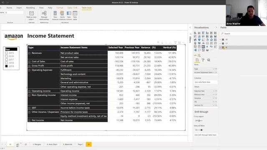Image resolution: width=267 pixels, height=150 pixels.
Task: Click the New table icon
Action: pos(75,13)
